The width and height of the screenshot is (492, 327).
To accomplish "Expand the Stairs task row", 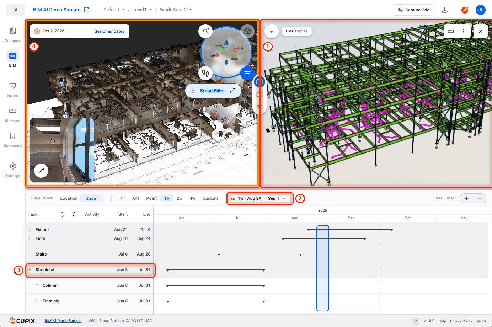I will pyautogui.click(x=30, y=254).
